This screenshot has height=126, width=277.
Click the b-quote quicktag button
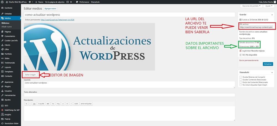pyautogui.click(x=41, y=104)
